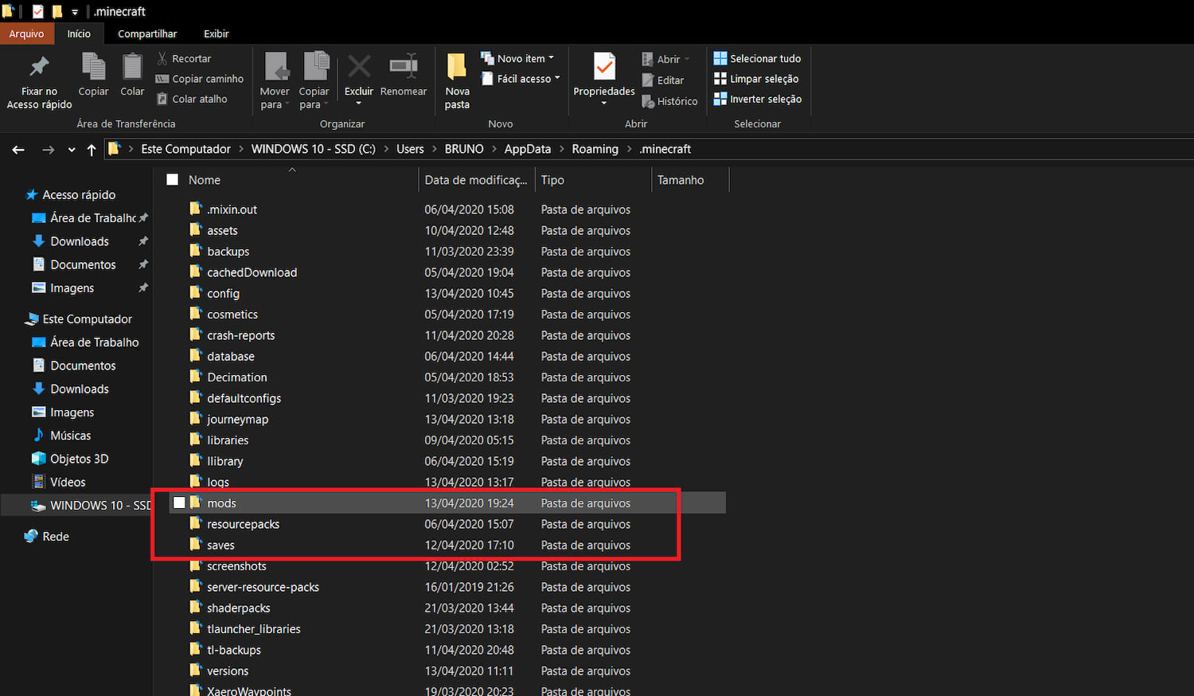Click Copiar caminho in ribbon
Viewport: 1194px width, 696px height.
199,79
